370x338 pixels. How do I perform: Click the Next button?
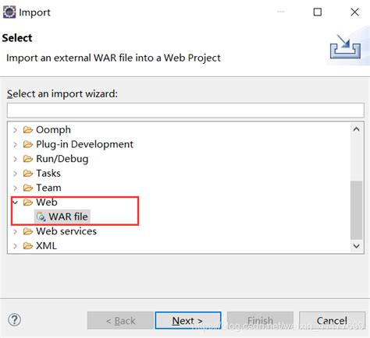click(188, 321)
